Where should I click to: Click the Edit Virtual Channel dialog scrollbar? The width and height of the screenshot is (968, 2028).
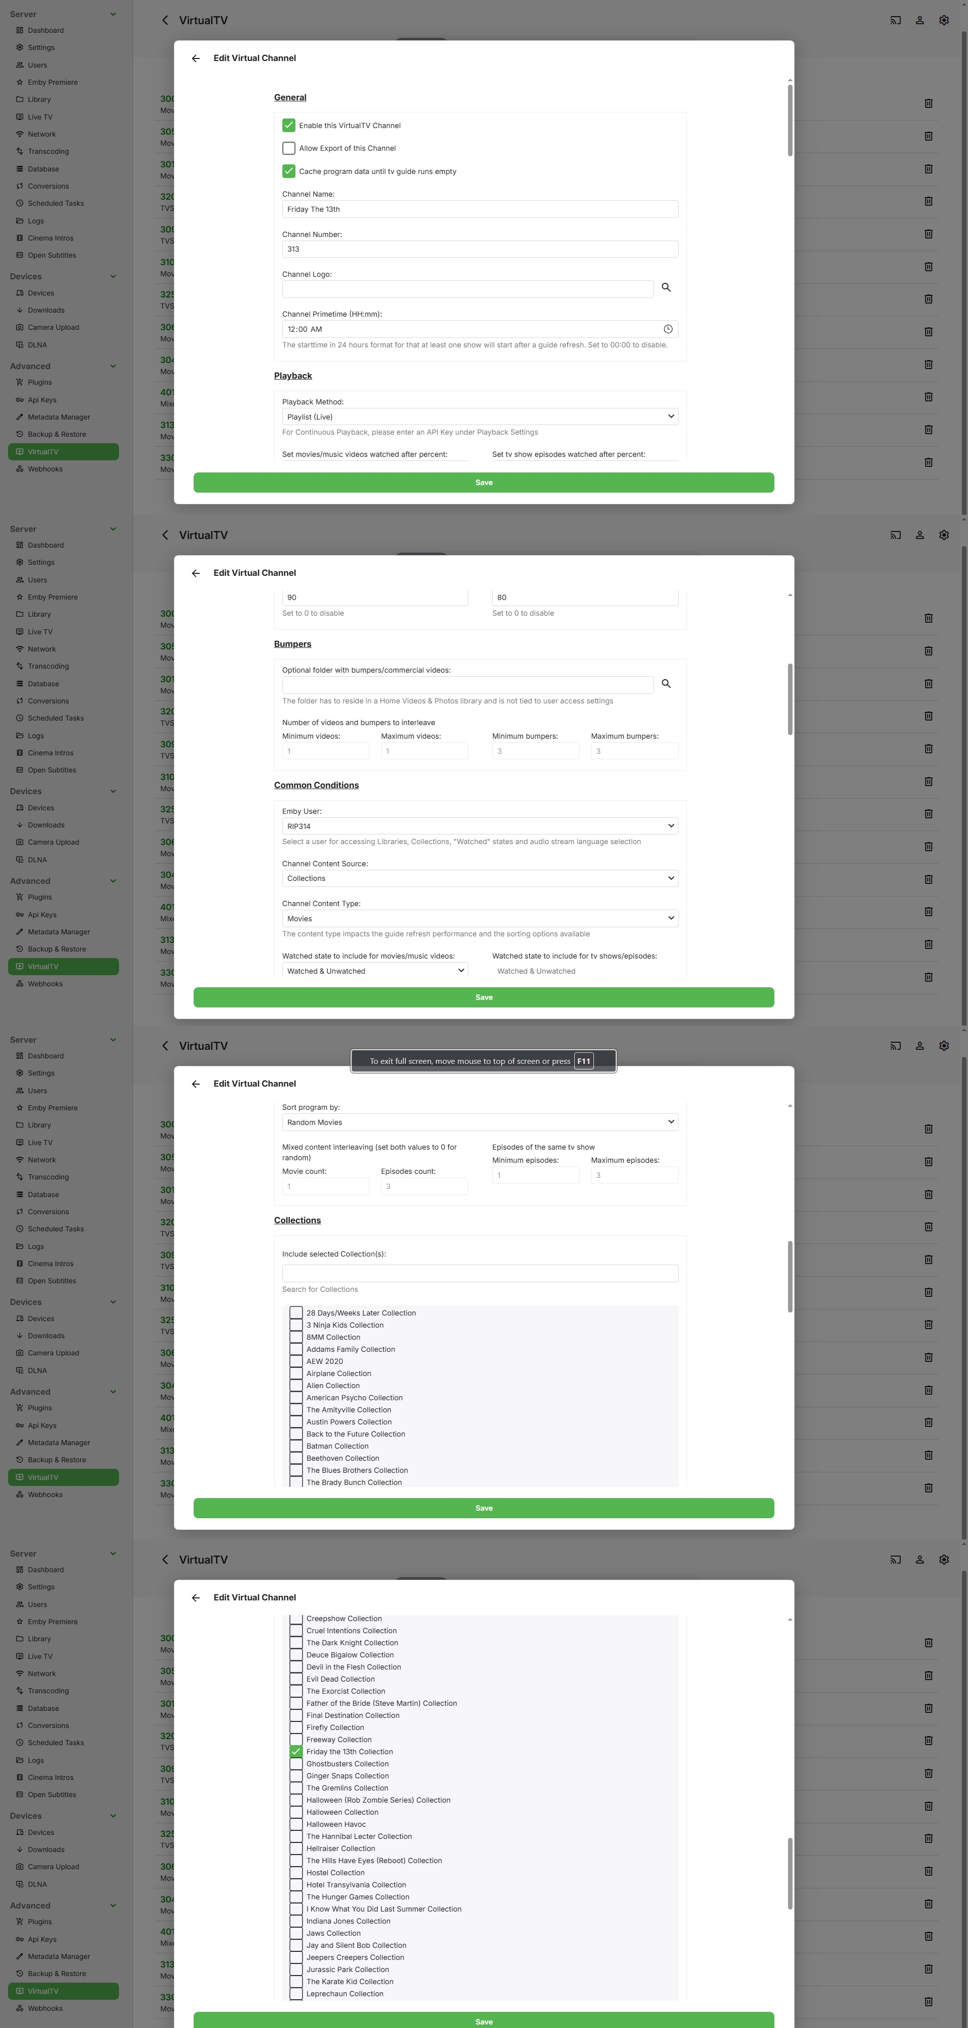[790, 120]
